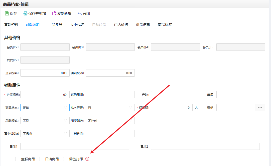Tick the 日清商品 checkbox

[41, 159]
